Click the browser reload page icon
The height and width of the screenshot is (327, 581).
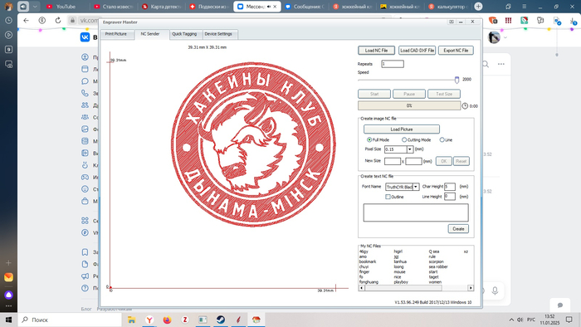point(58,21)
